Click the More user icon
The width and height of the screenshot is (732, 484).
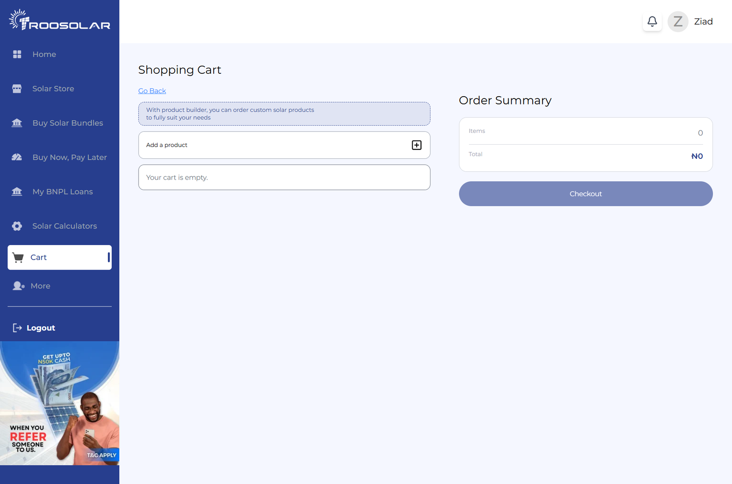(18, 286)
